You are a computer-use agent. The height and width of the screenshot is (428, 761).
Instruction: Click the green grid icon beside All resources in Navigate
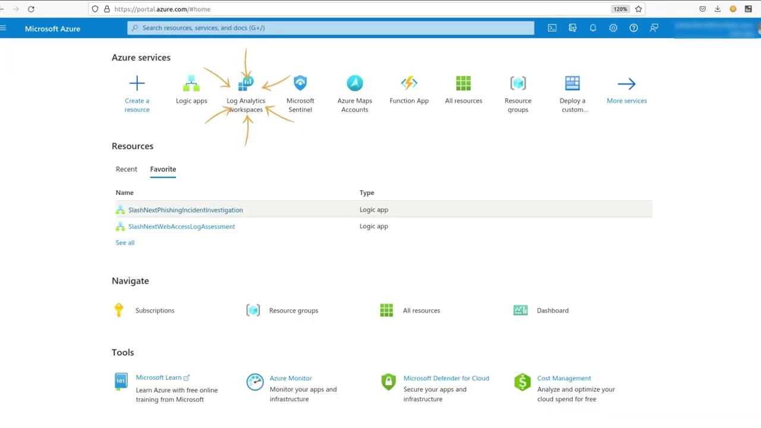click(386, 310)
